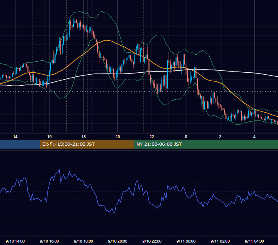This screenshot has width=278, height=245.
Task: Click the 9/10 22:00 time label
Action: [x=152, y=241]
